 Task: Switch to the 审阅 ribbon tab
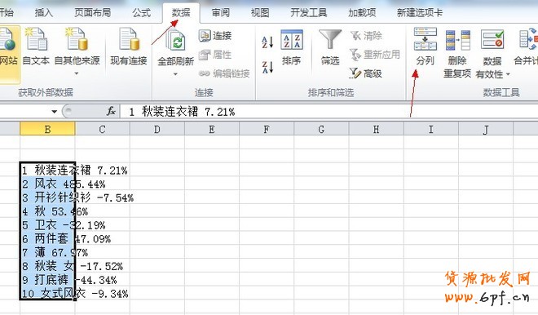pos(220,13)
